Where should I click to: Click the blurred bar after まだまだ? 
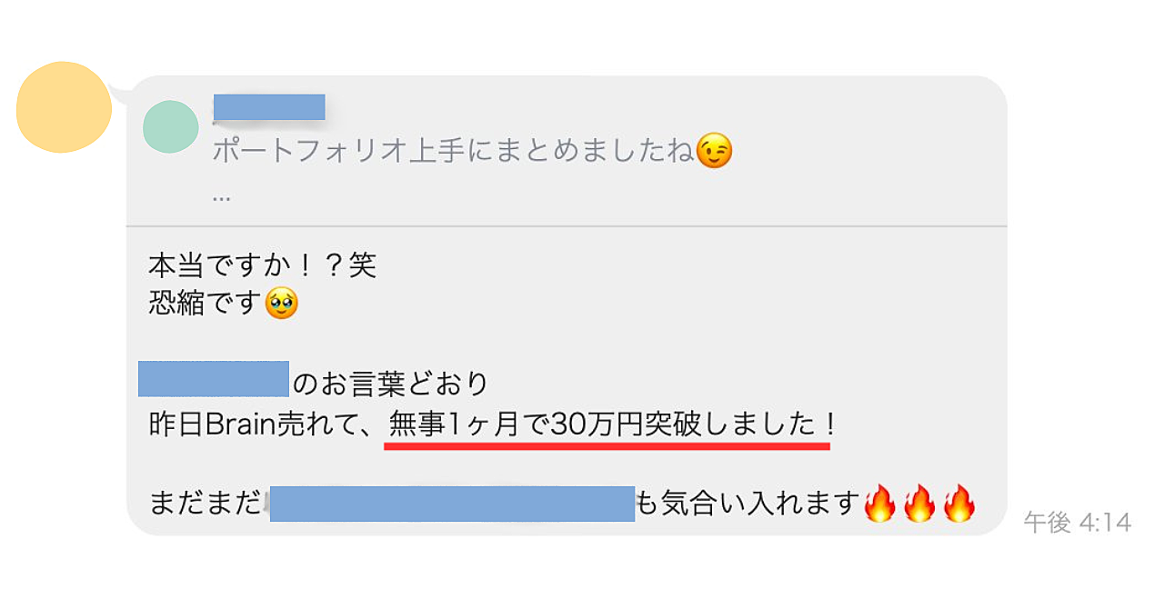[x=452, y=504]
